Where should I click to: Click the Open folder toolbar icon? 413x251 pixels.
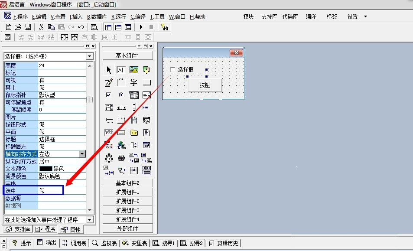click(18, 27)
